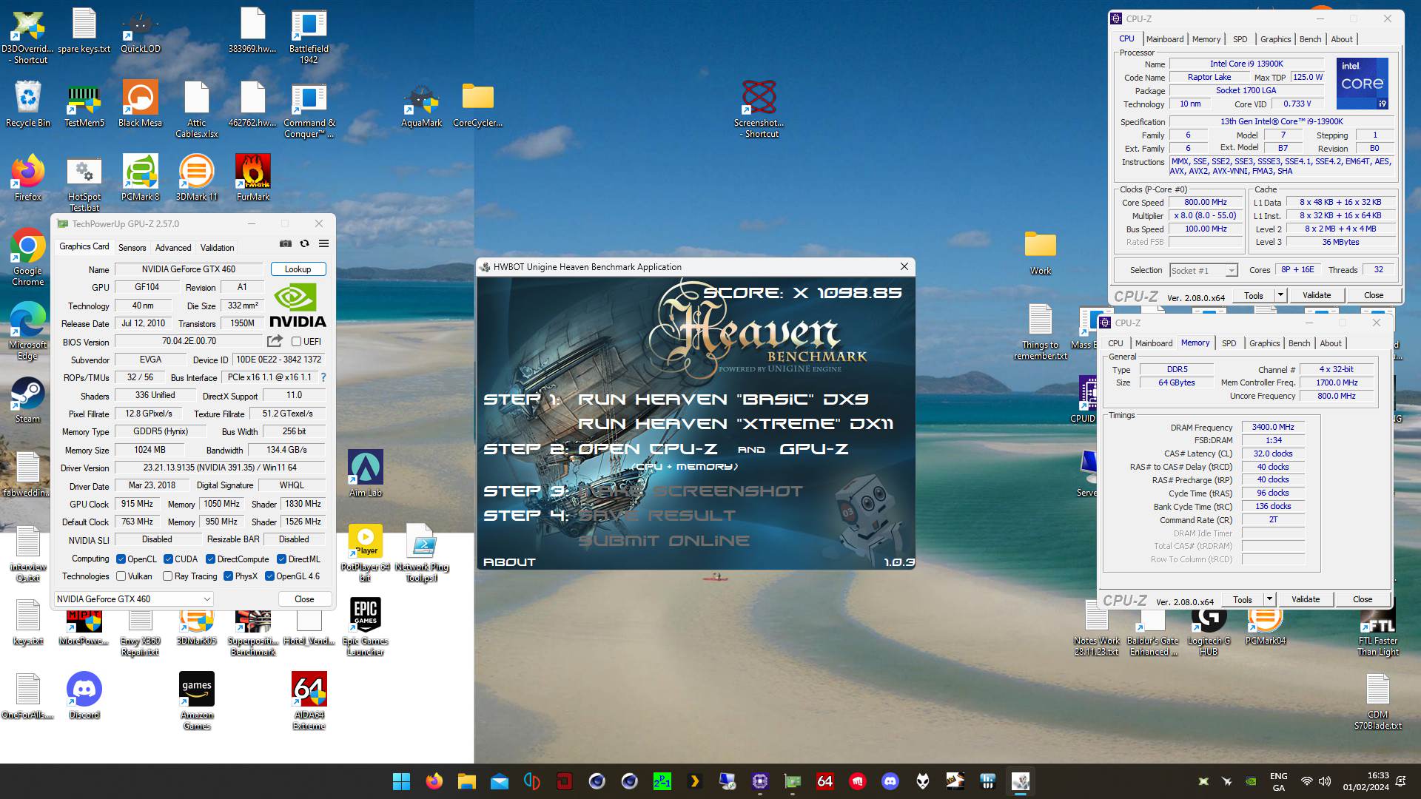Click the Lookup button in GPU-Z
Viewport: 1421px width, 799px height.
[298, 269]
